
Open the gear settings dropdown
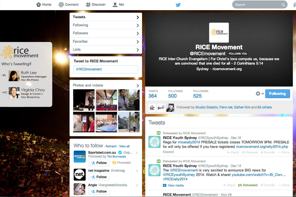[260, 94]
